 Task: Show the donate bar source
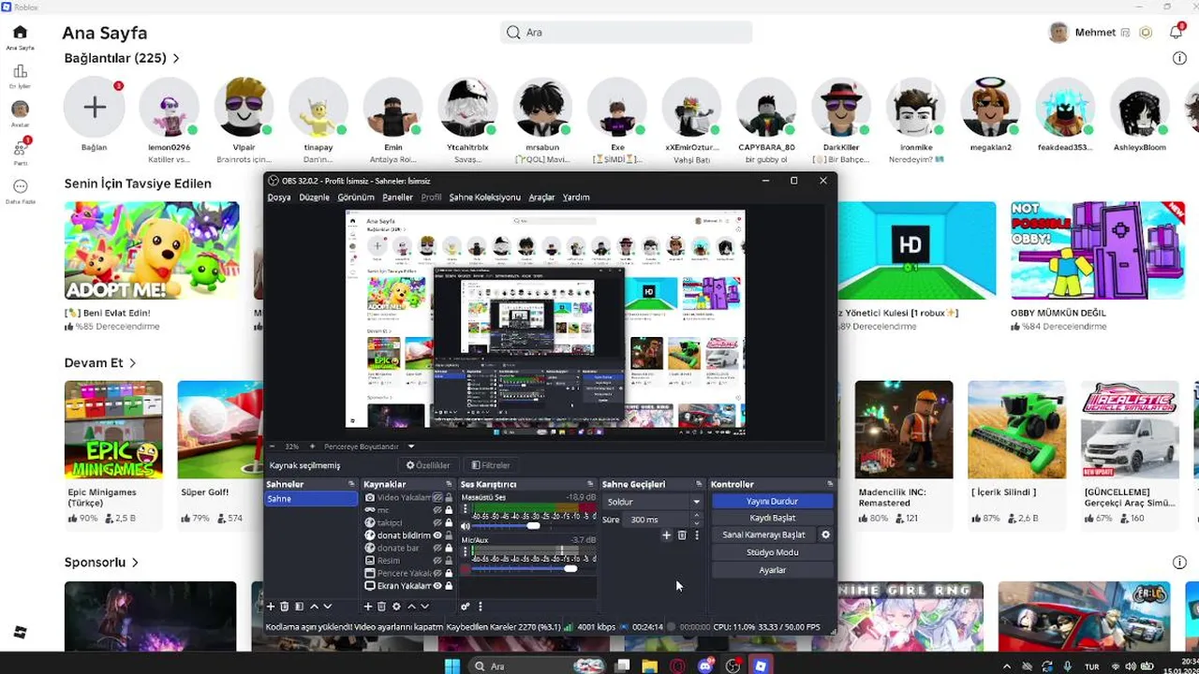437,548
